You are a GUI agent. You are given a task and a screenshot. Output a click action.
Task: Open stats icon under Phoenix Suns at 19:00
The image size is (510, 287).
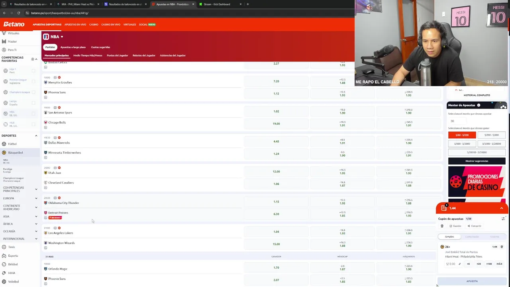[x=45, y=97]
